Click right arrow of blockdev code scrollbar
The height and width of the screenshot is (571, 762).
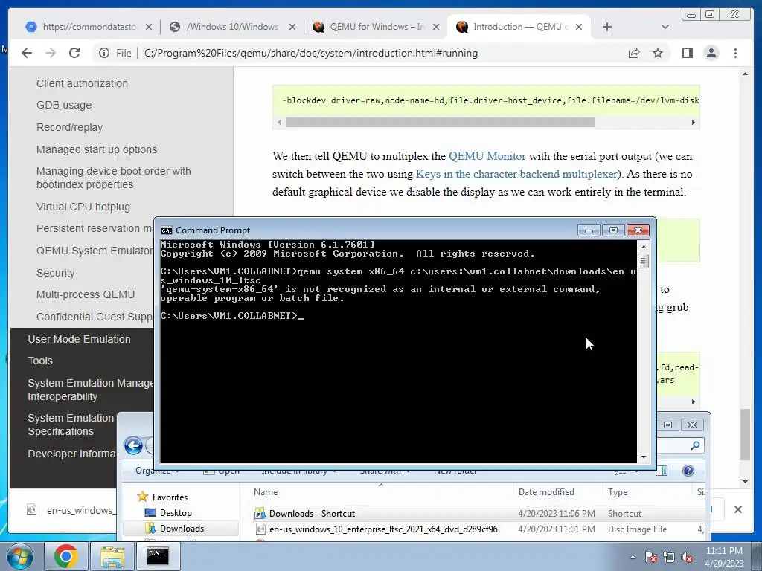pyautogui.click(x=694, y=123)
